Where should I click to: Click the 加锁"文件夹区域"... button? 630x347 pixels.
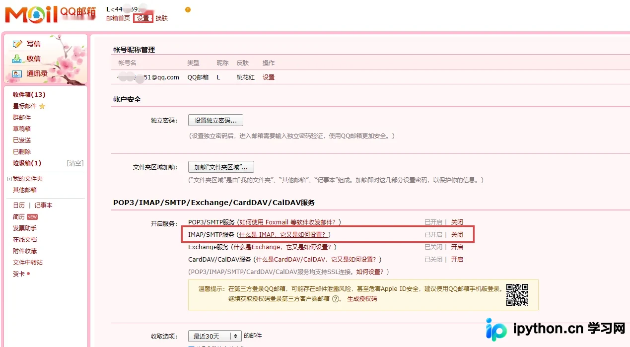pyautogui.click(x=221, y=167)
